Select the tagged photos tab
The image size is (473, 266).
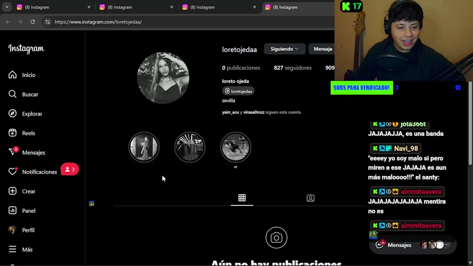310,198
